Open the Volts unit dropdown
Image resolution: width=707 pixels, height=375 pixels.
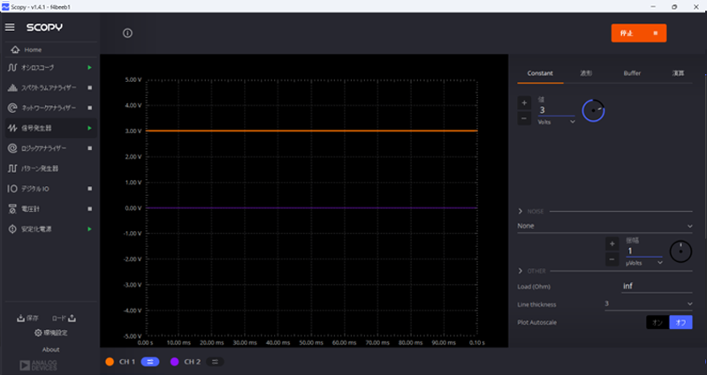tap(557, 122)
